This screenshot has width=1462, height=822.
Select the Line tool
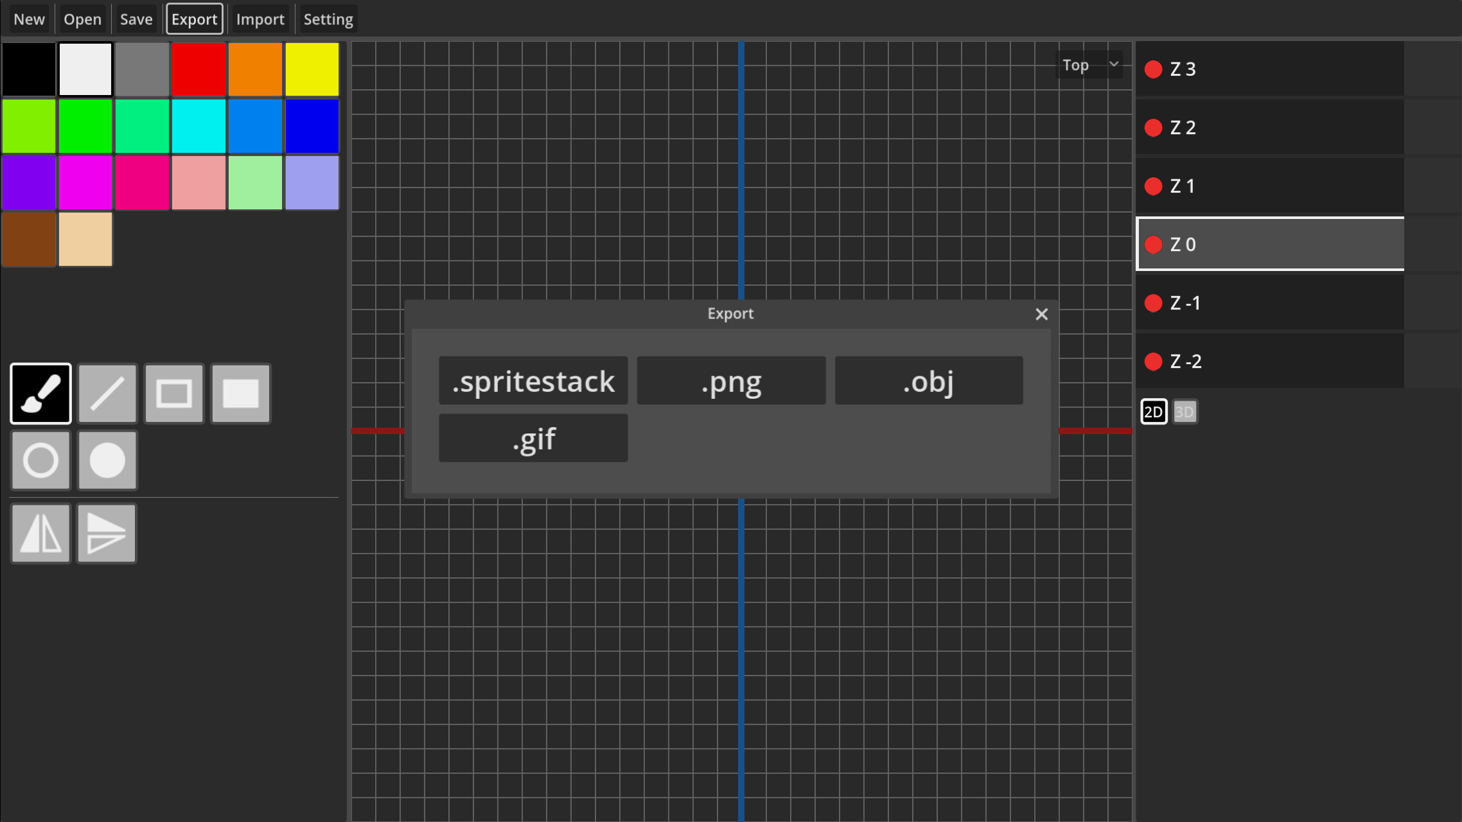click(107, 393)
